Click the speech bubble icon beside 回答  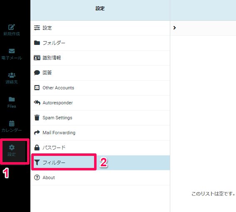pos(37,73)
